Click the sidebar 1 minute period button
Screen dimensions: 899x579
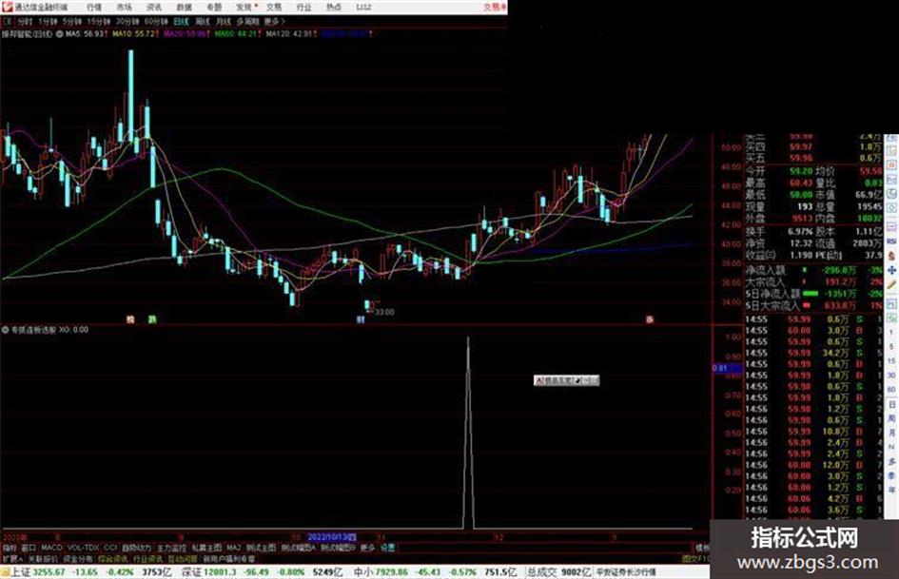pos(891,332)
